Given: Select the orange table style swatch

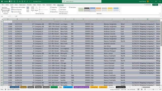Looking at the screenshot, I should tap(98, 10).
